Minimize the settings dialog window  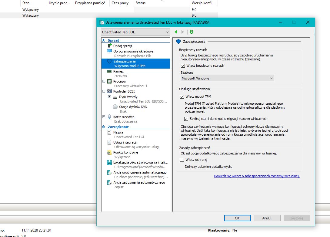[x=280, y=22]
